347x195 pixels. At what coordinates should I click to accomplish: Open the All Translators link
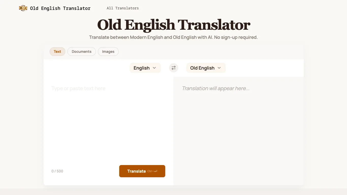click(x=123, y=8)
